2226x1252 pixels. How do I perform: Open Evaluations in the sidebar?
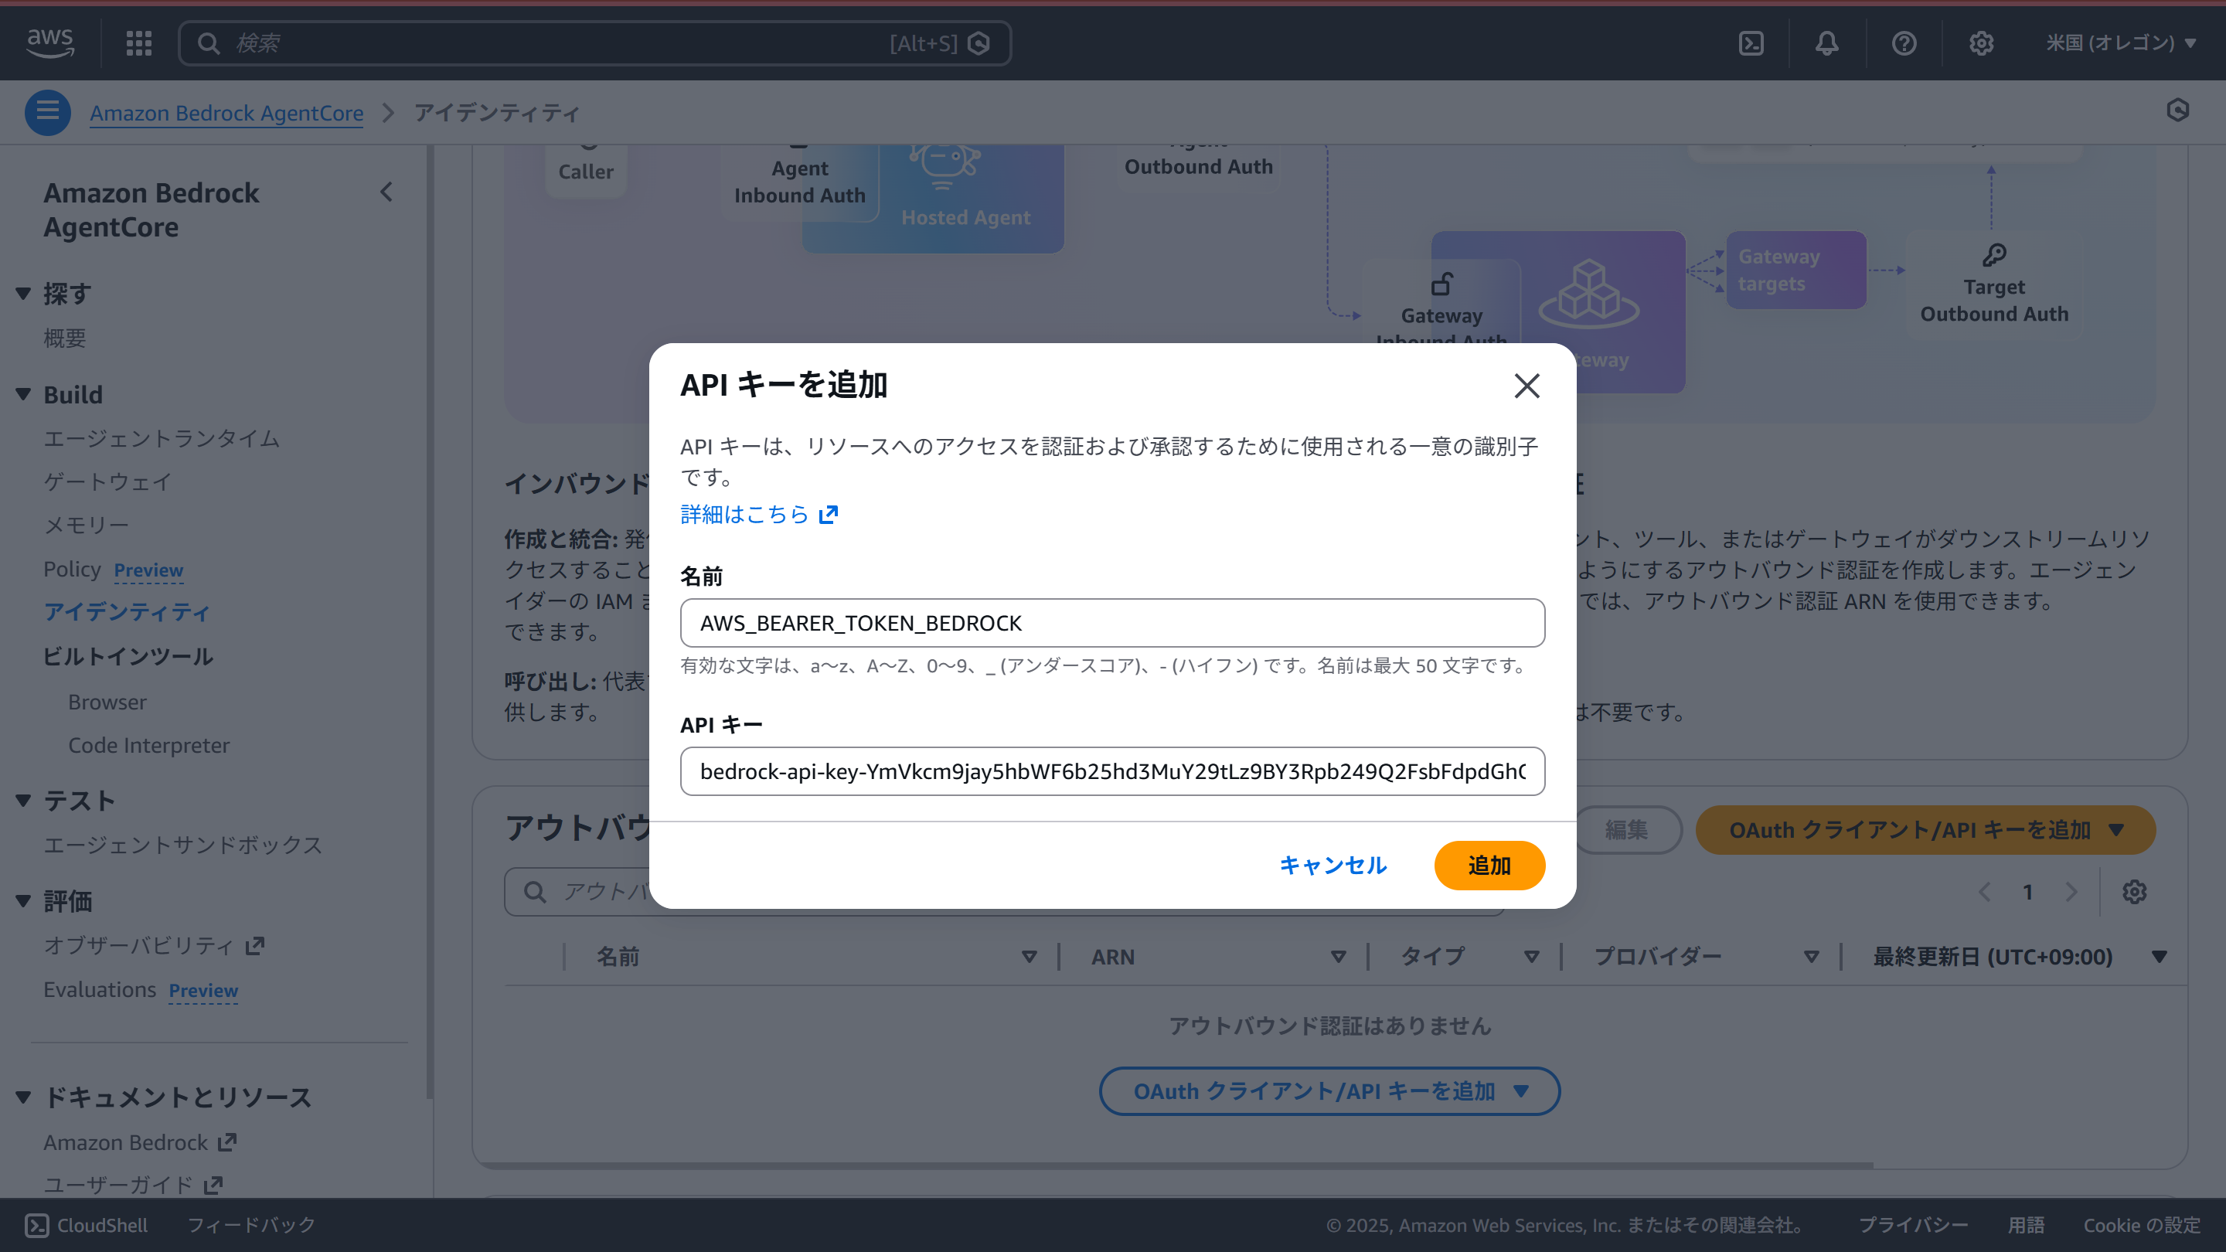pyautogui.click(x=100, y=990)
